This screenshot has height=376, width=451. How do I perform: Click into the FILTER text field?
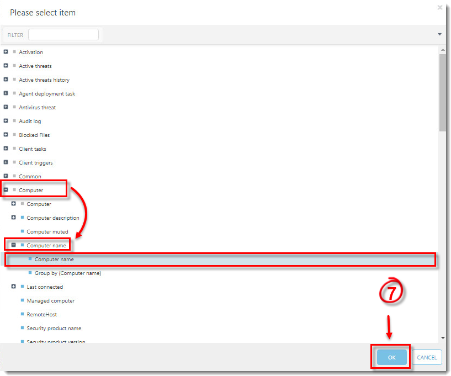click(63, 35)
